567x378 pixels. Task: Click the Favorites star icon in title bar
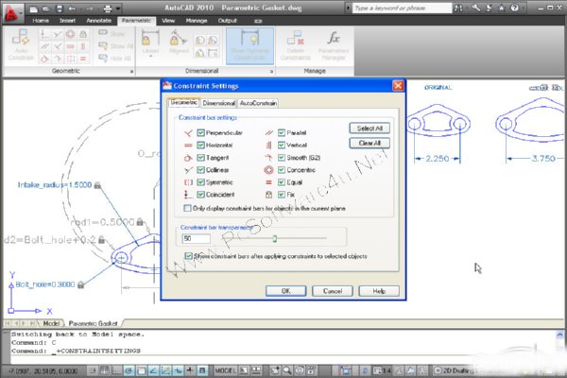[501, 8]
